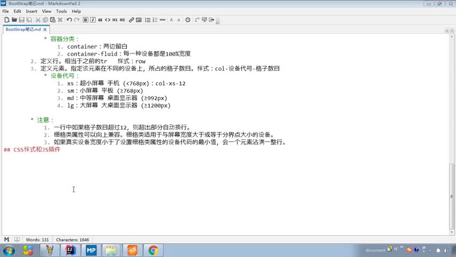Click the live preview monitor icon

pos(204,20)
